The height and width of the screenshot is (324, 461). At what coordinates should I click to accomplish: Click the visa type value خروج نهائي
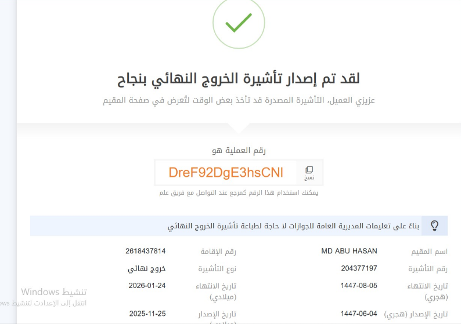(x=147, y=269)
